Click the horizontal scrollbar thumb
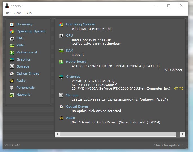This screenshot has width=193, height=152. coord(118,134)
